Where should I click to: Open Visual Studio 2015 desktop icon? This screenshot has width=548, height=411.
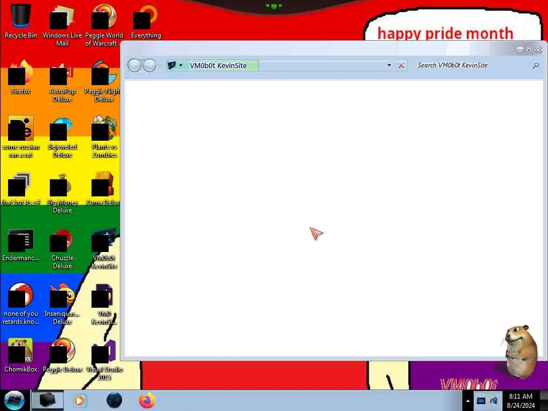[x=104, y=359]
